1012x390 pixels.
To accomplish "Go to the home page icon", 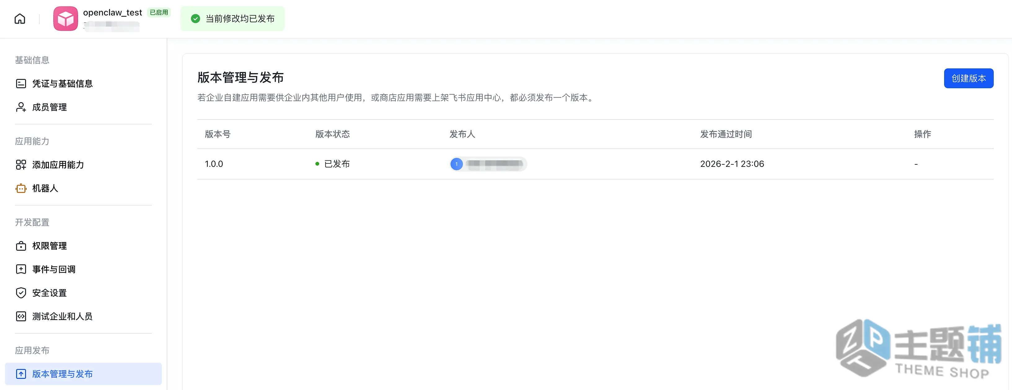I will (x=20, y=19).
